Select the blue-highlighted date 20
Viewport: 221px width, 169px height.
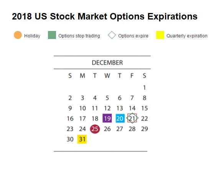point(120,118)
